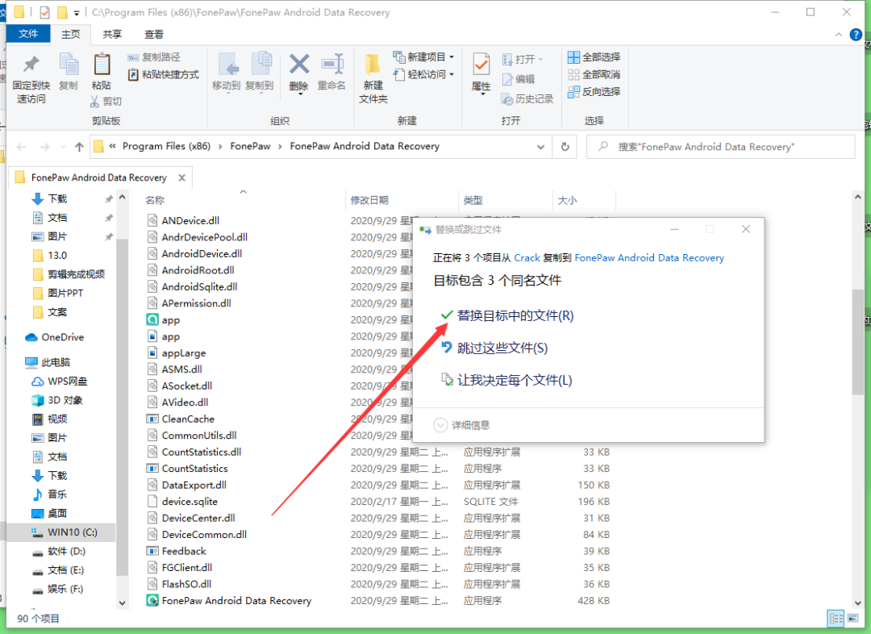
Task: Open the File ribbon tab
Action: [28, 34]
